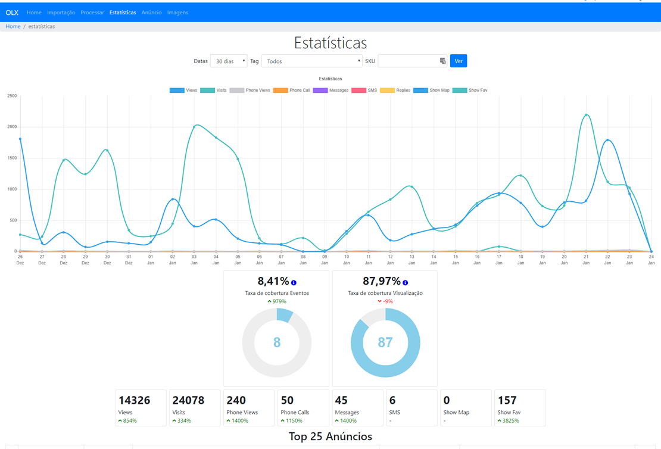Click the Home breadcrumb link

click(x=13, y=26)
